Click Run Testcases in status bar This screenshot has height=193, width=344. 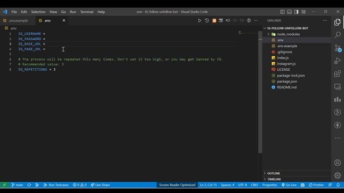click(56, 185)
